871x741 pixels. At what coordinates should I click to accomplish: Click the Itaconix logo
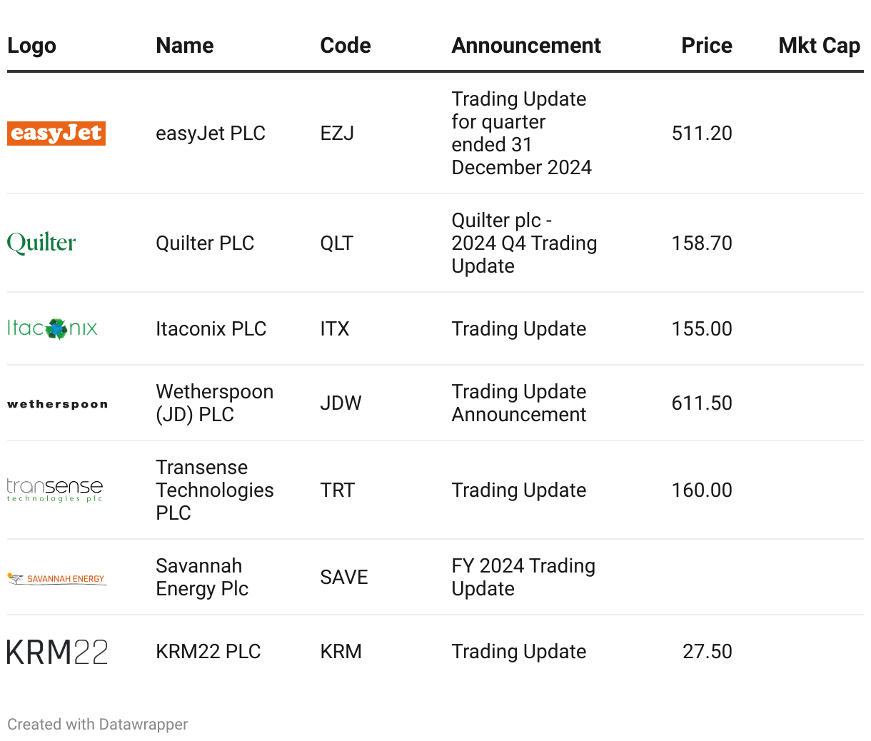tap(52, 328)
